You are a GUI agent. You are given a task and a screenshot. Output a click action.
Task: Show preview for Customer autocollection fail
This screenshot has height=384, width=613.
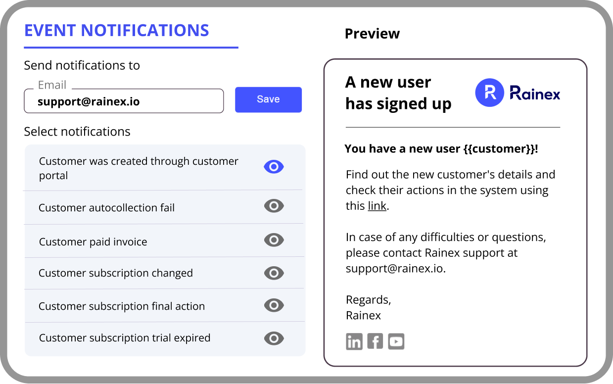[274, 206]
